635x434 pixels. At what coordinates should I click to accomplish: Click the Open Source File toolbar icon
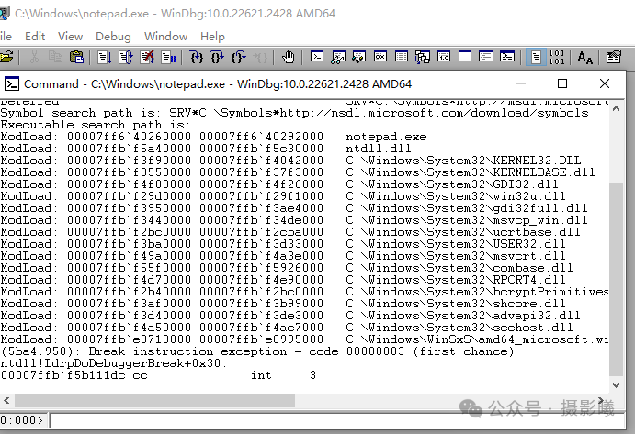pos(6,57)
